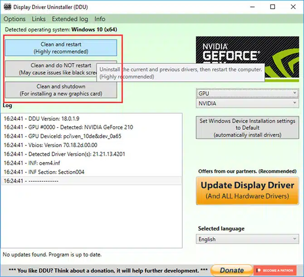Click Clean and shutdown button
The height and width of the screenshot is (277, 304).
pos(61,90)
